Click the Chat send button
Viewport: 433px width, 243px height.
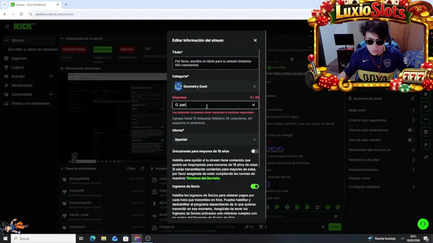coord(335,227)
